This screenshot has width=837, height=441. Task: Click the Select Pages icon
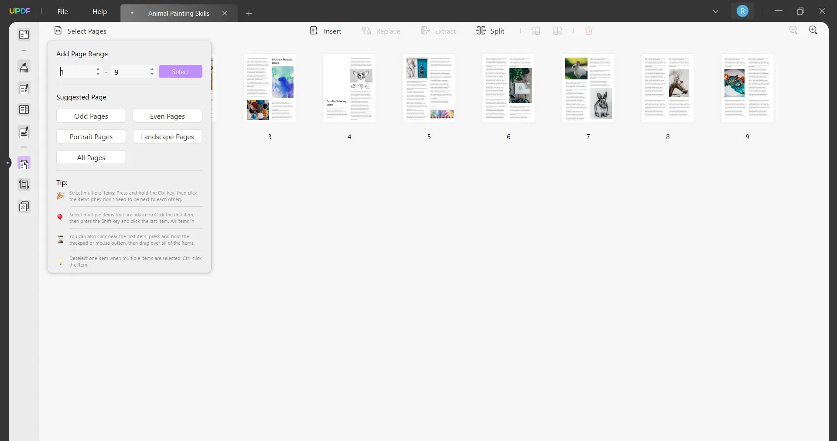click(58, 31)
